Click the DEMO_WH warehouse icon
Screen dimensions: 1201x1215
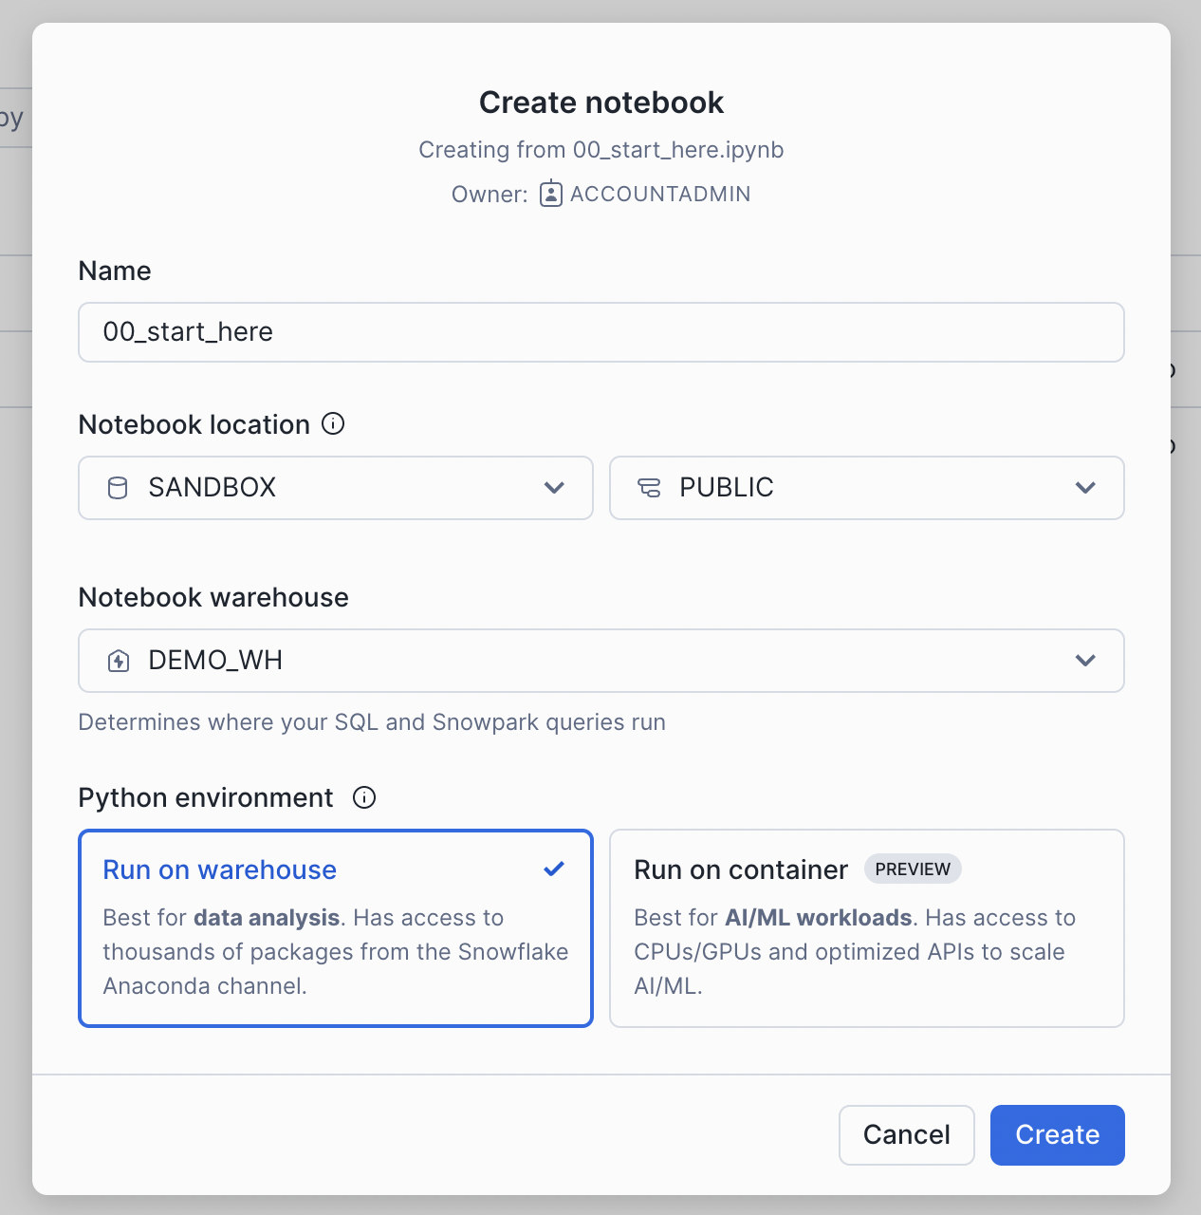coord(119,661)
